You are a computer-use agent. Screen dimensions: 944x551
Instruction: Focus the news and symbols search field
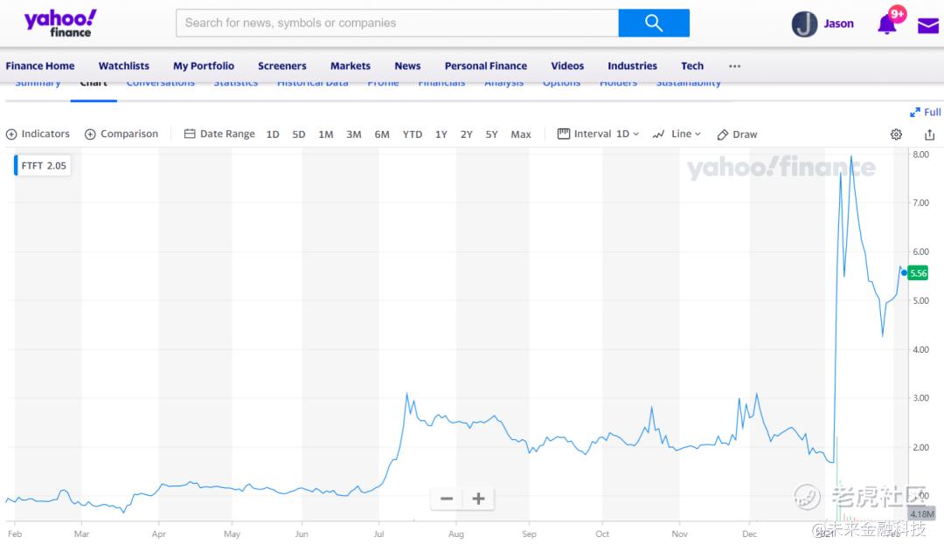tap(398, 23)
